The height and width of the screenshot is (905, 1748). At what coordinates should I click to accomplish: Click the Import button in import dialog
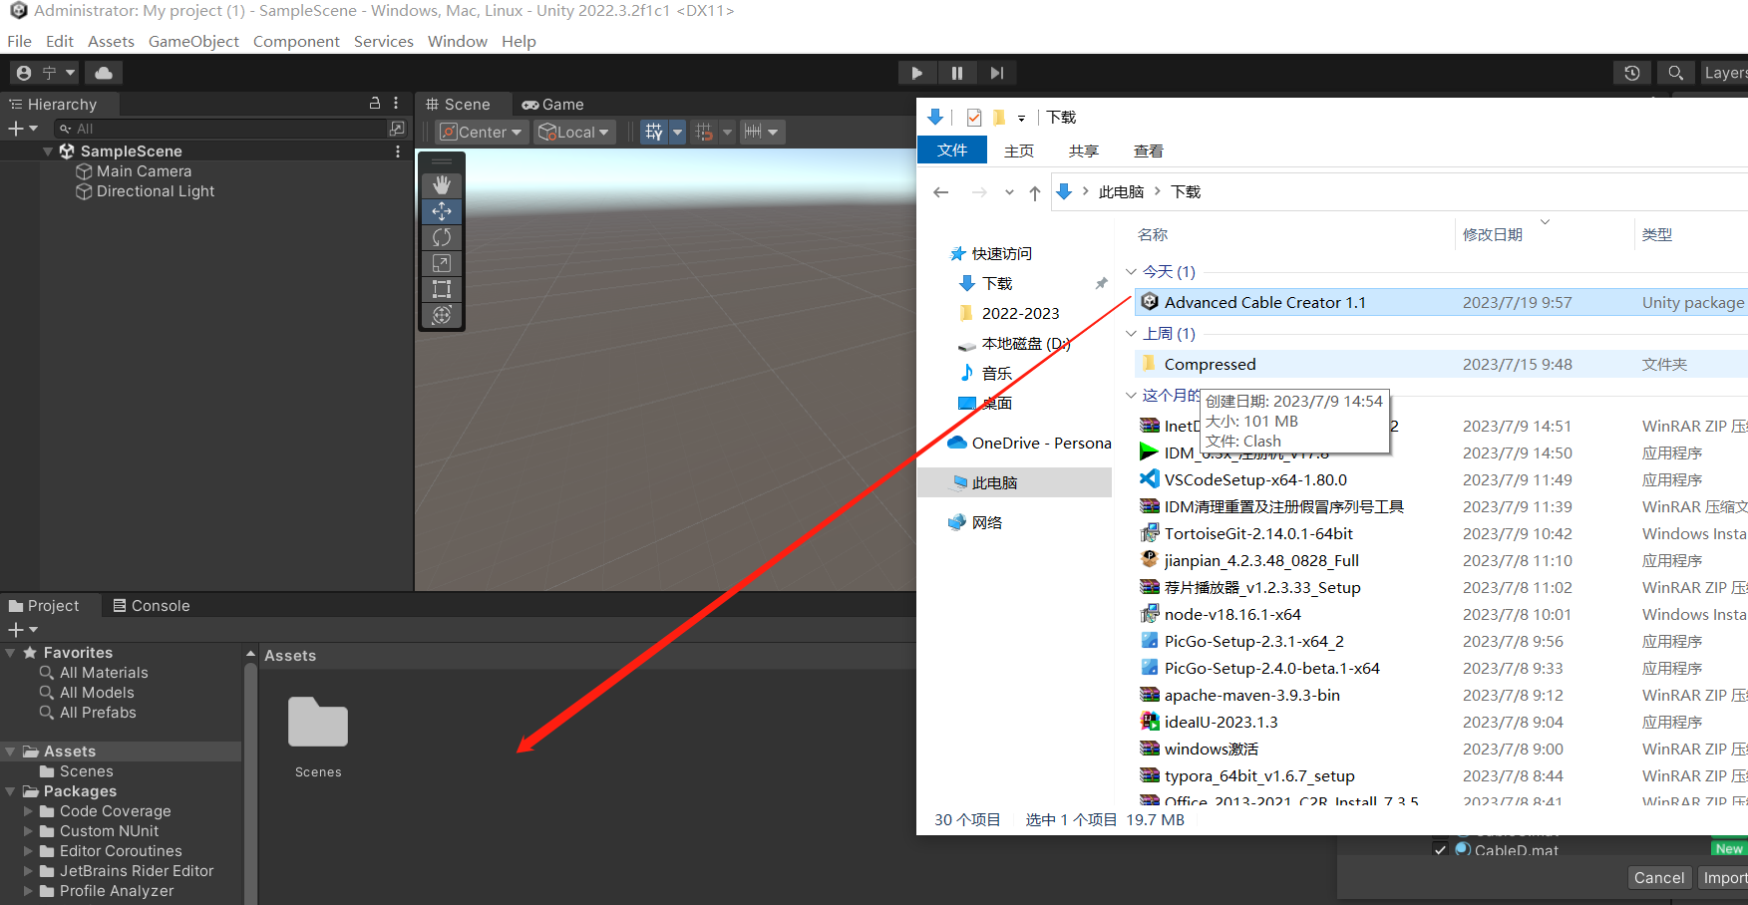pos(1723,877)
